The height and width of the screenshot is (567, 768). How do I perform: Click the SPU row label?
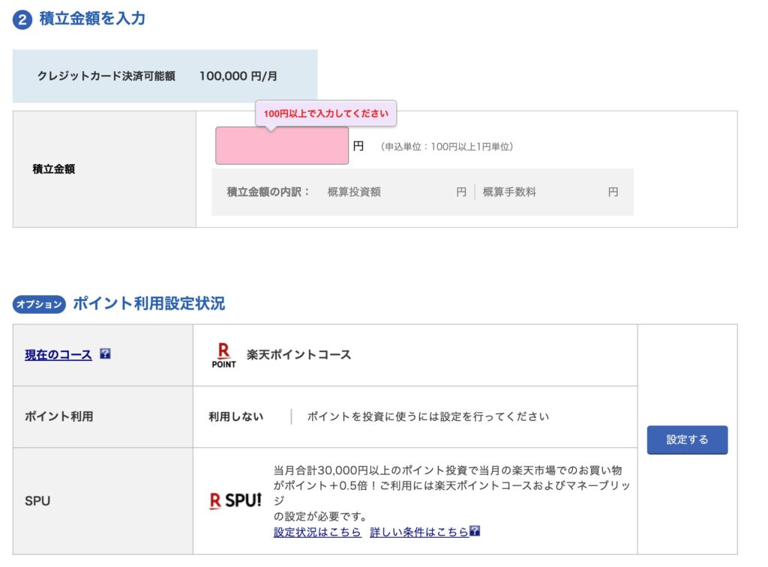tap(37, 501)
